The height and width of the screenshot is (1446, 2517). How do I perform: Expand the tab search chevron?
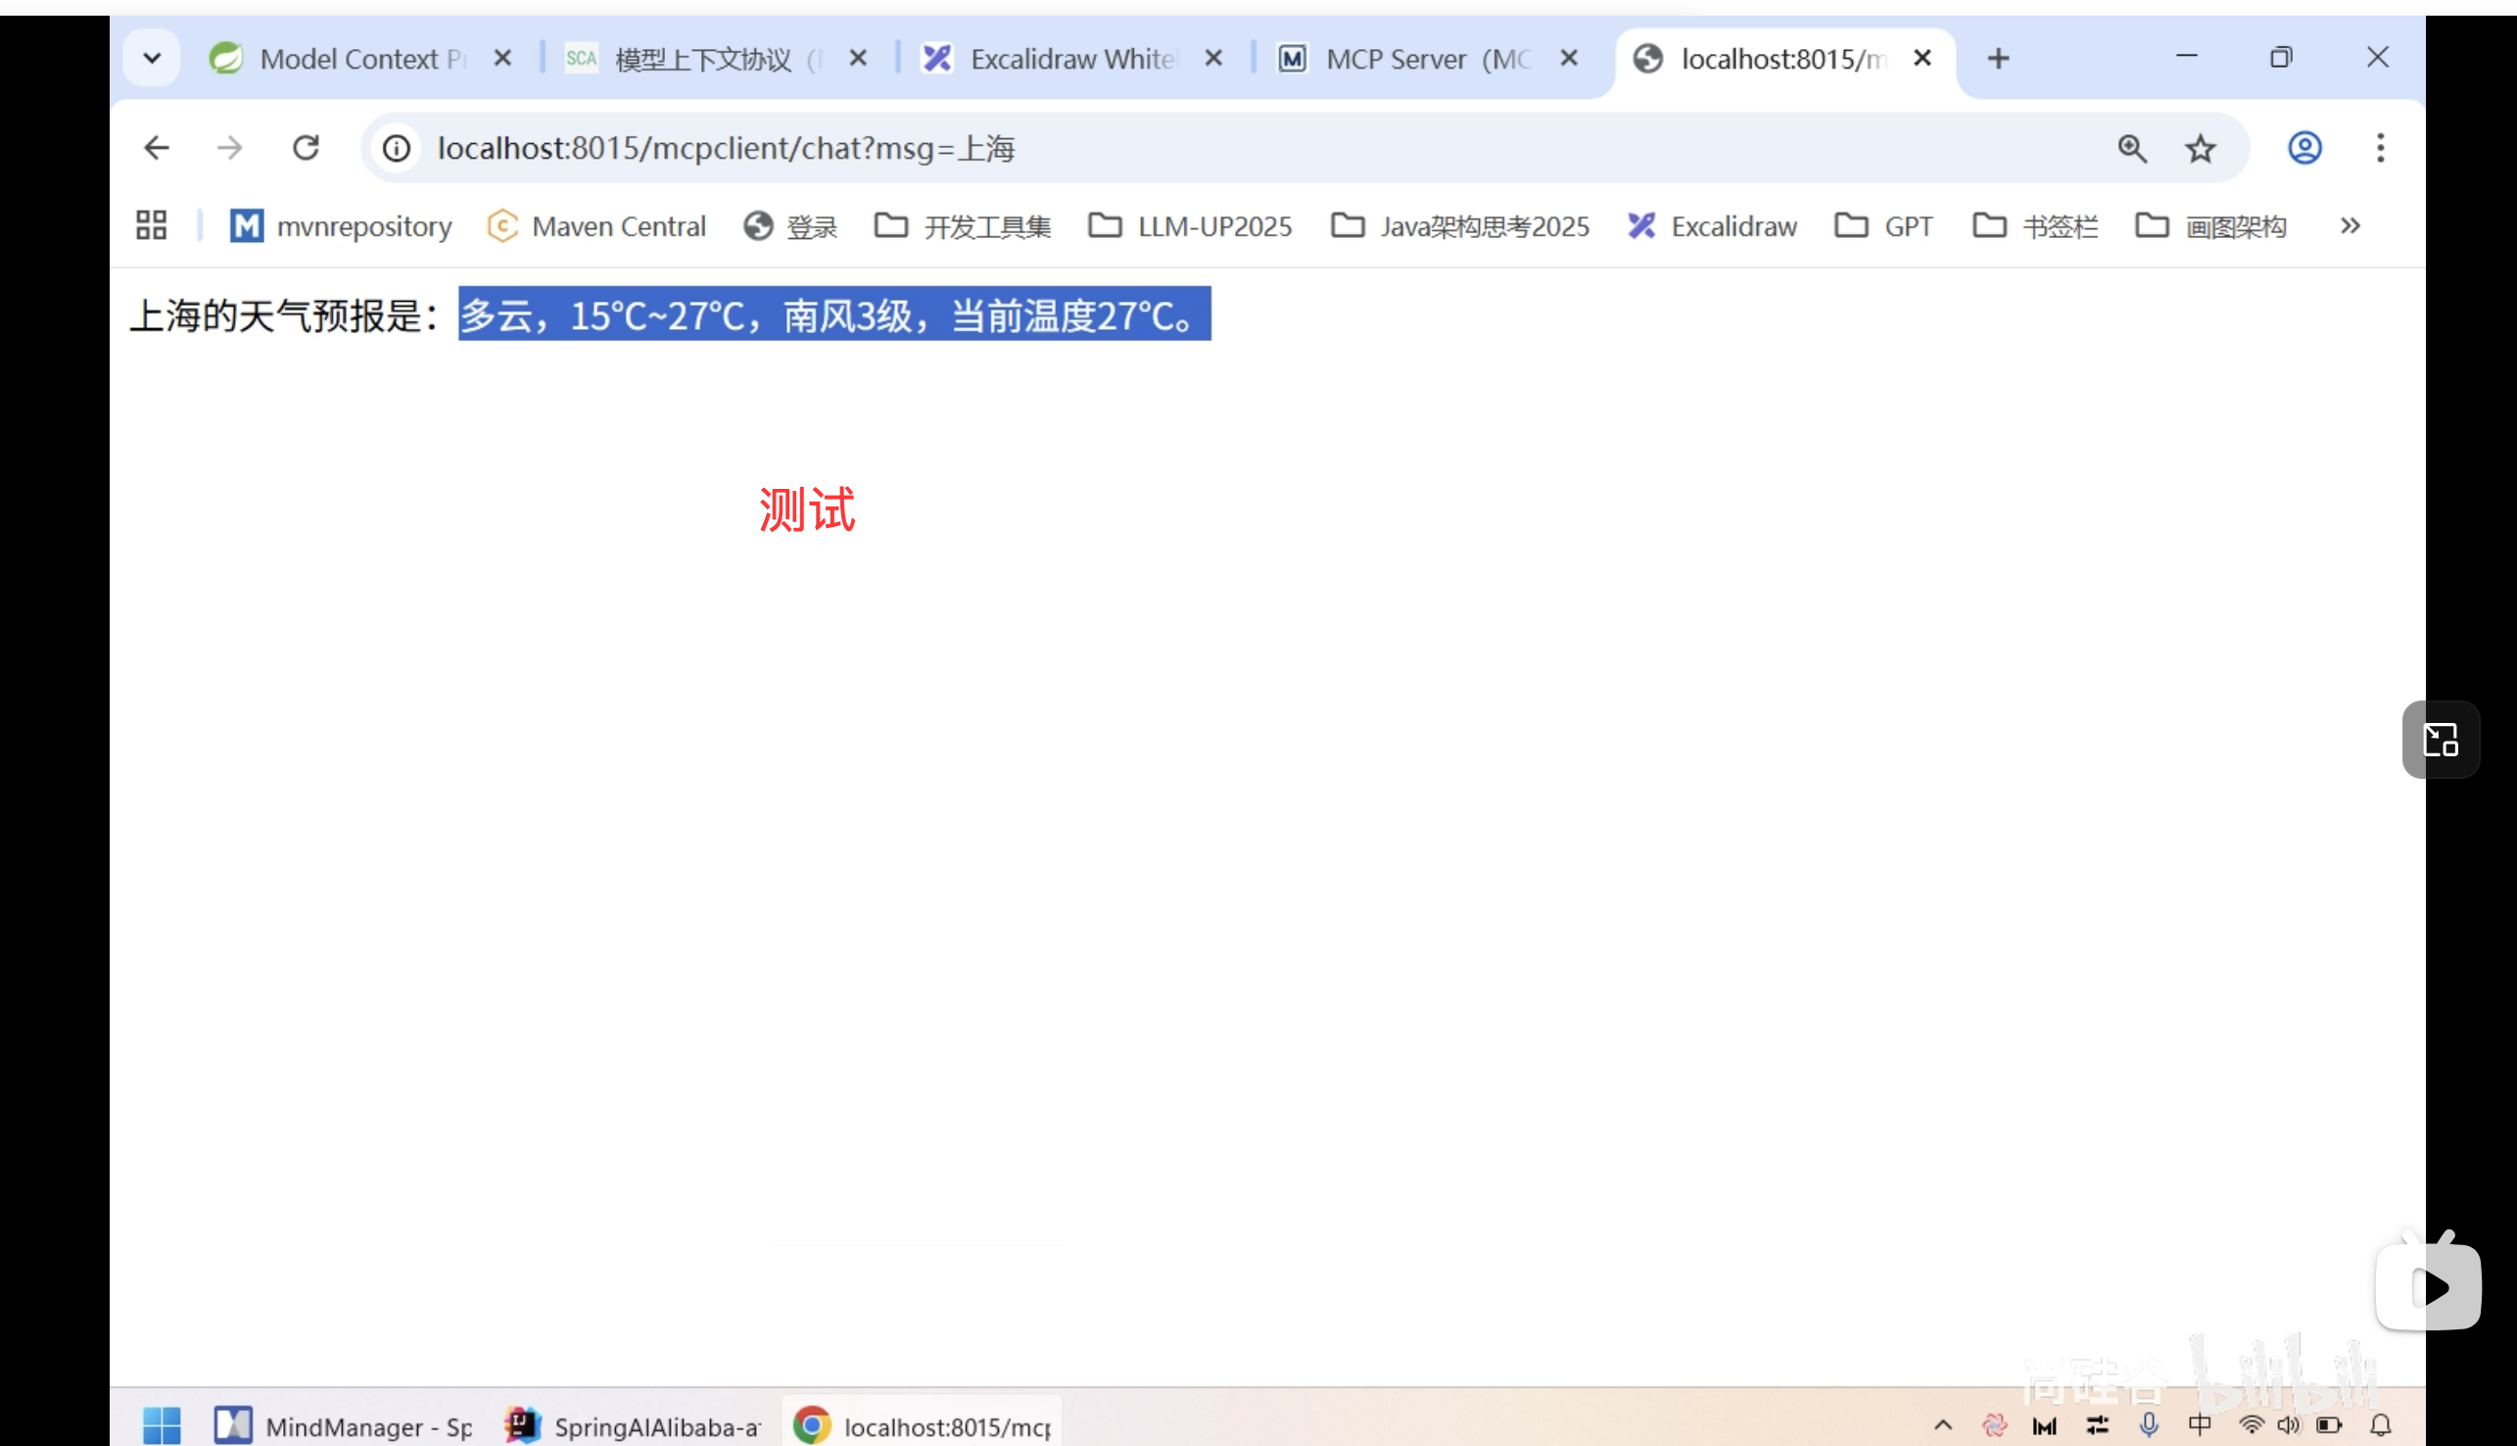(x=152, y=58)
